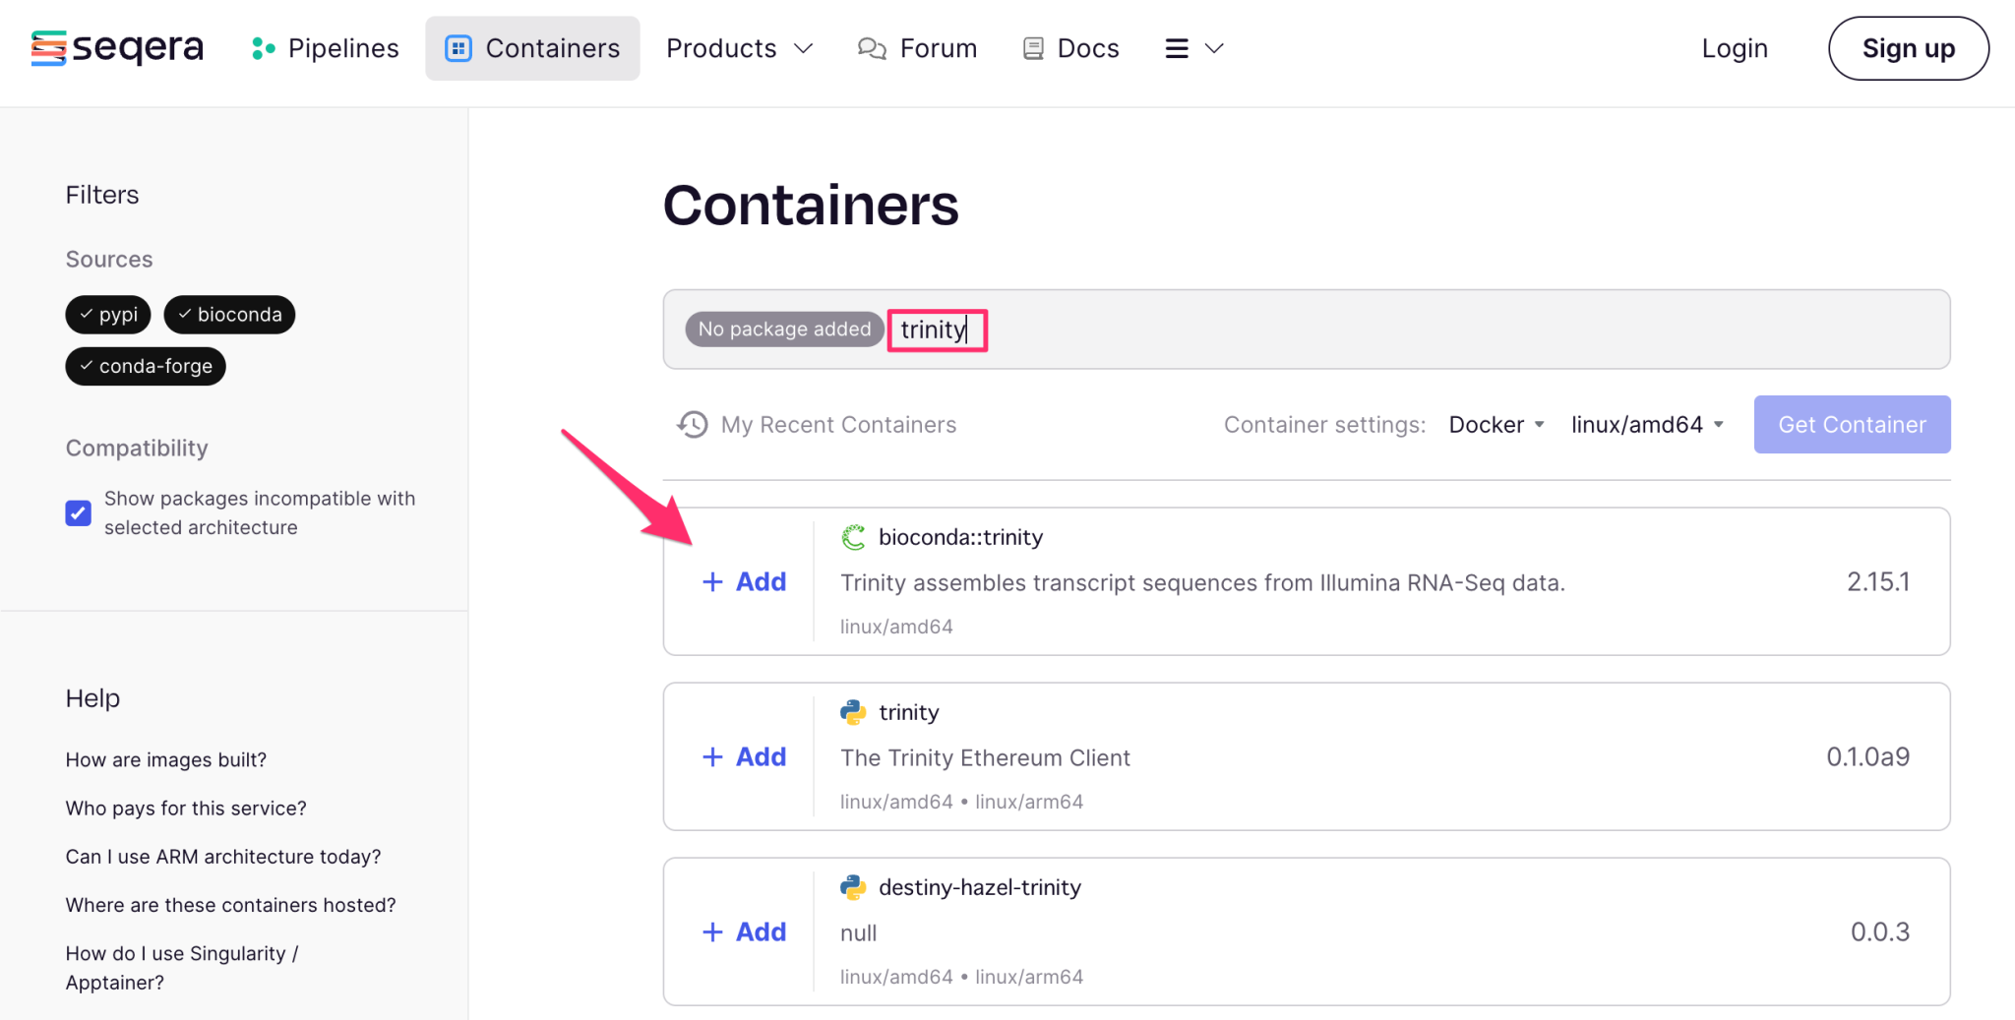Select the Containers grid icon in navbar
The height and width of the screenshot is (1020, 2015).
pyautogui.click(x=458, y=47)
